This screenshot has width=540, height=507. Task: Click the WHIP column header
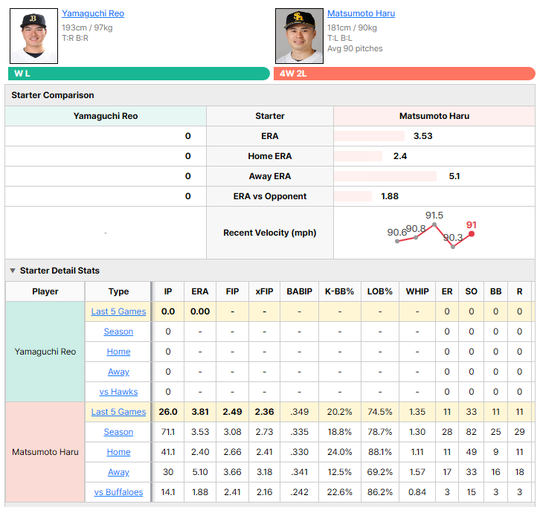(x=417, y=291)
